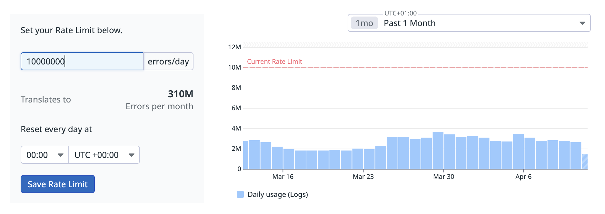Click the Mar 16 date label on the x-axis
Image resolution: width=605 pixels, height=214 pixels.
pos(283,177)
